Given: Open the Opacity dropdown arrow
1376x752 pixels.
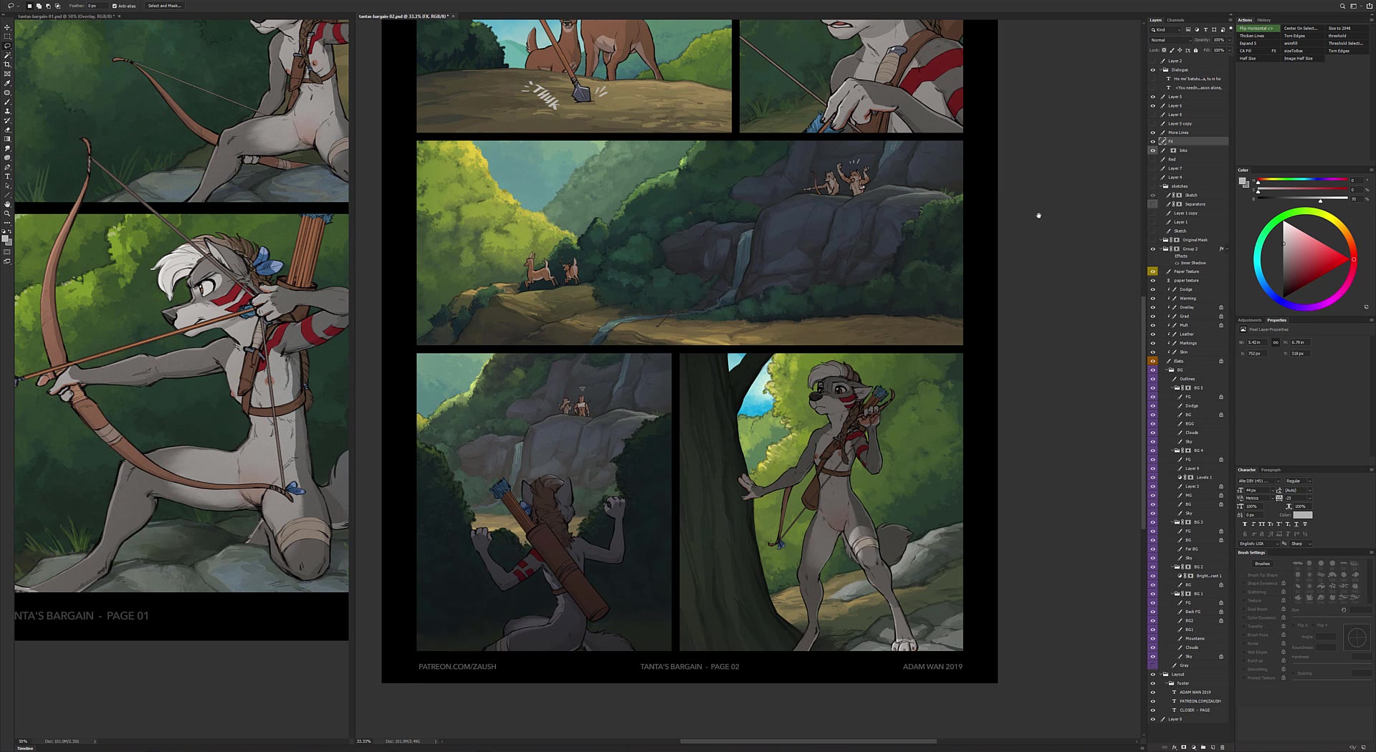Looking at the screenshot, I should click(x=1230, y=40).
